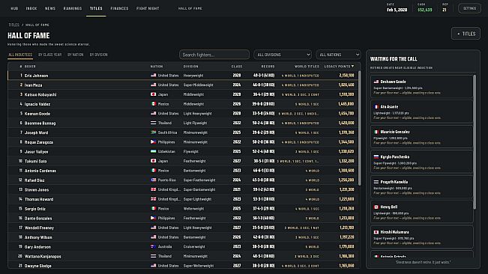Click Mauricio Gonzalez's flag icon
The height and width of the screenshot is (274, 488).
(x=376, y=132)
